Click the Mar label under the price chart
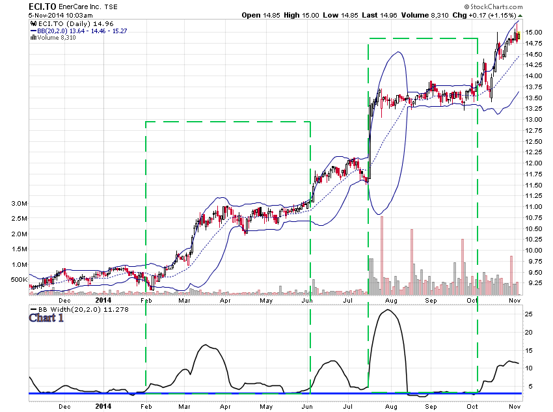This screenshot has height=412, width=553. [x=184, y=301]
